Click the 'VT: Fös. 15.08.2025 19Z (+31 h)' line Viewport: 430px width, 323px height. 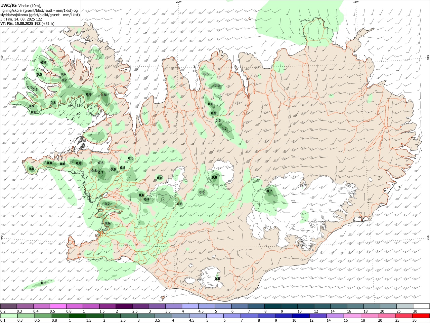[x=28, y=24]
